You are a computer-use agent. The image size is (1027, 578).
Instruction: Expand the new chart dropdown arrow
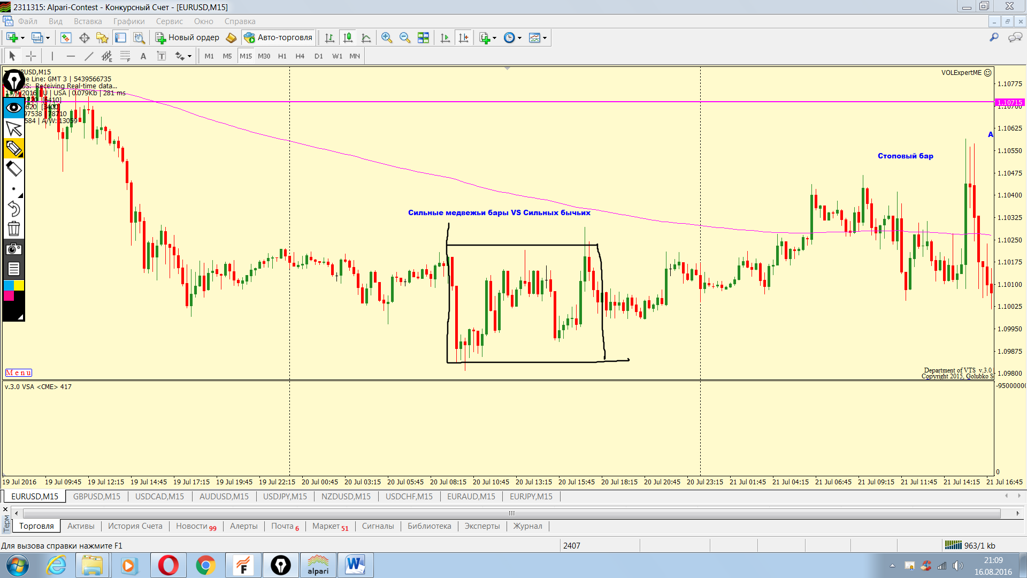pos(22,38)
